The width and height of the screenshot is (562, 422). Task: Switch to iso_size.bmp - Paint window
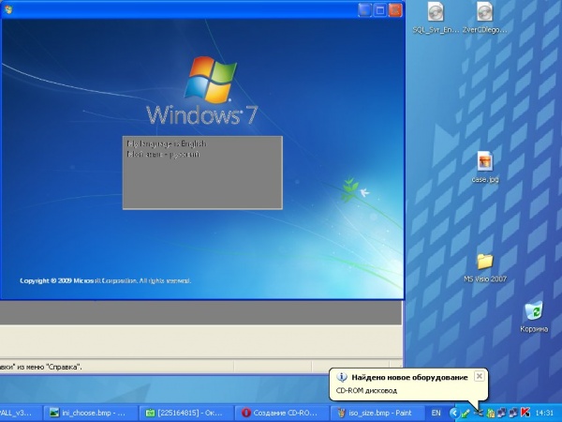tap(377, 413)
